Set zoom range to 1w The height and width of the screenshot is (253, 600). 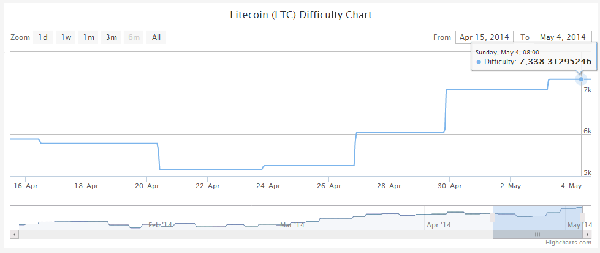[66, 38]
